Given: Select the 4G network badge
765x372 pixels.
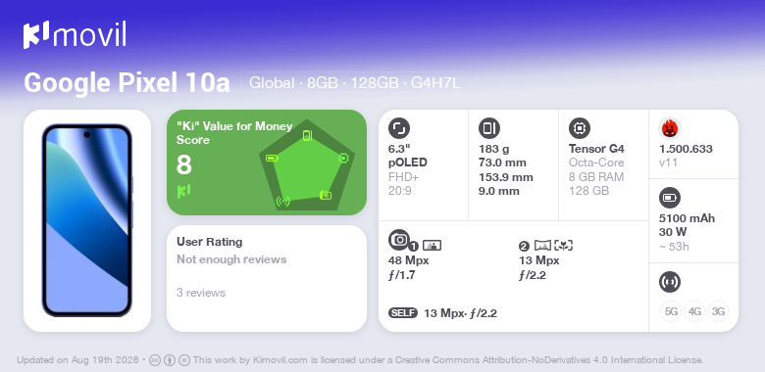Looking at the screenshot, I should tap(694, 311).
